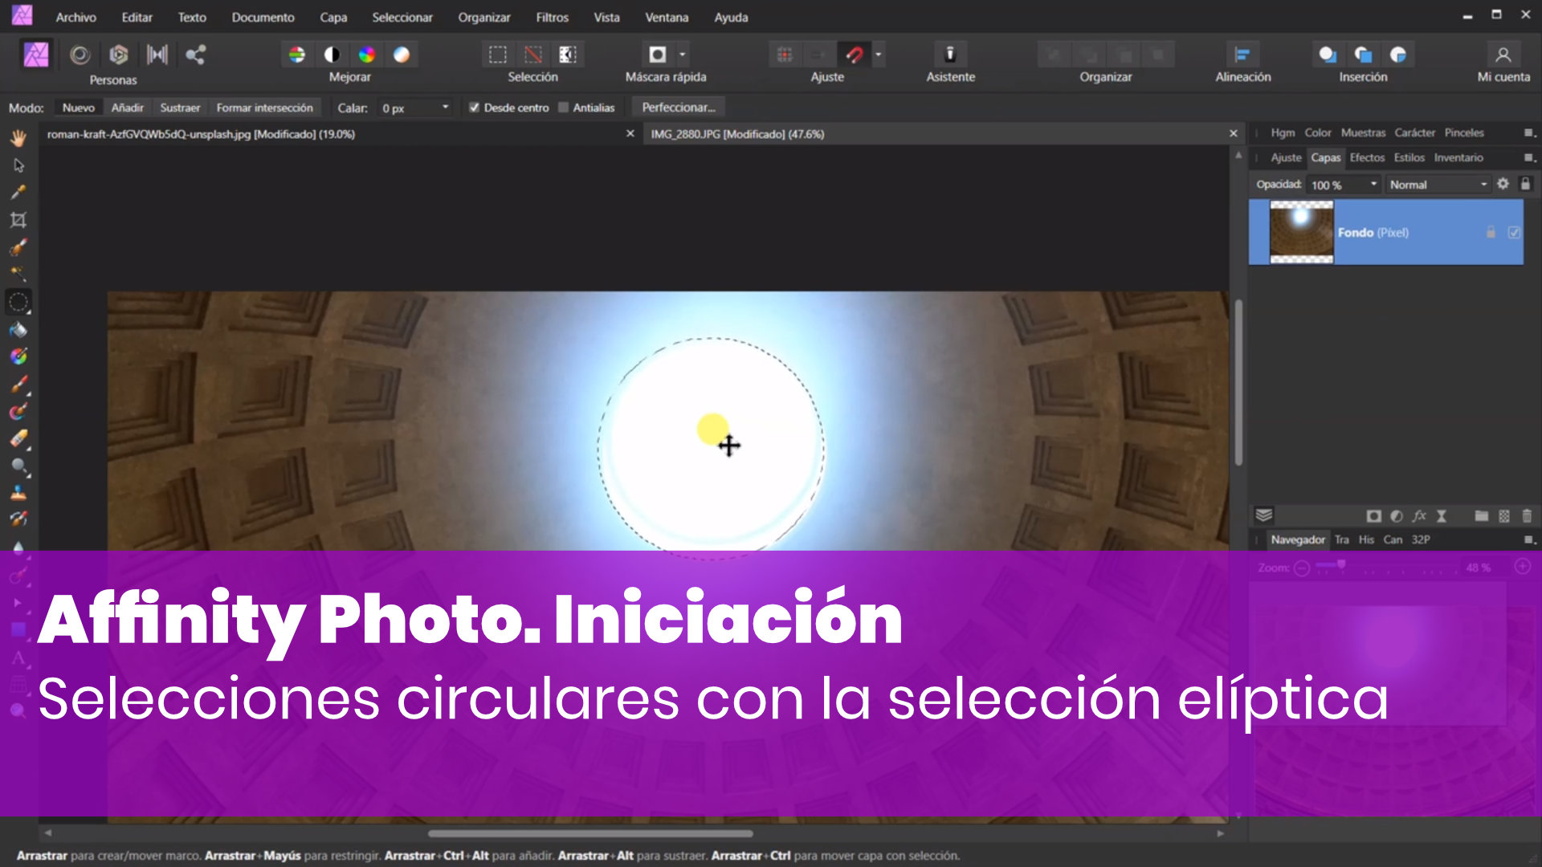Open Mi cuenta account icon
Screen dimensions: 1542x867
(x=1503, y=55)
